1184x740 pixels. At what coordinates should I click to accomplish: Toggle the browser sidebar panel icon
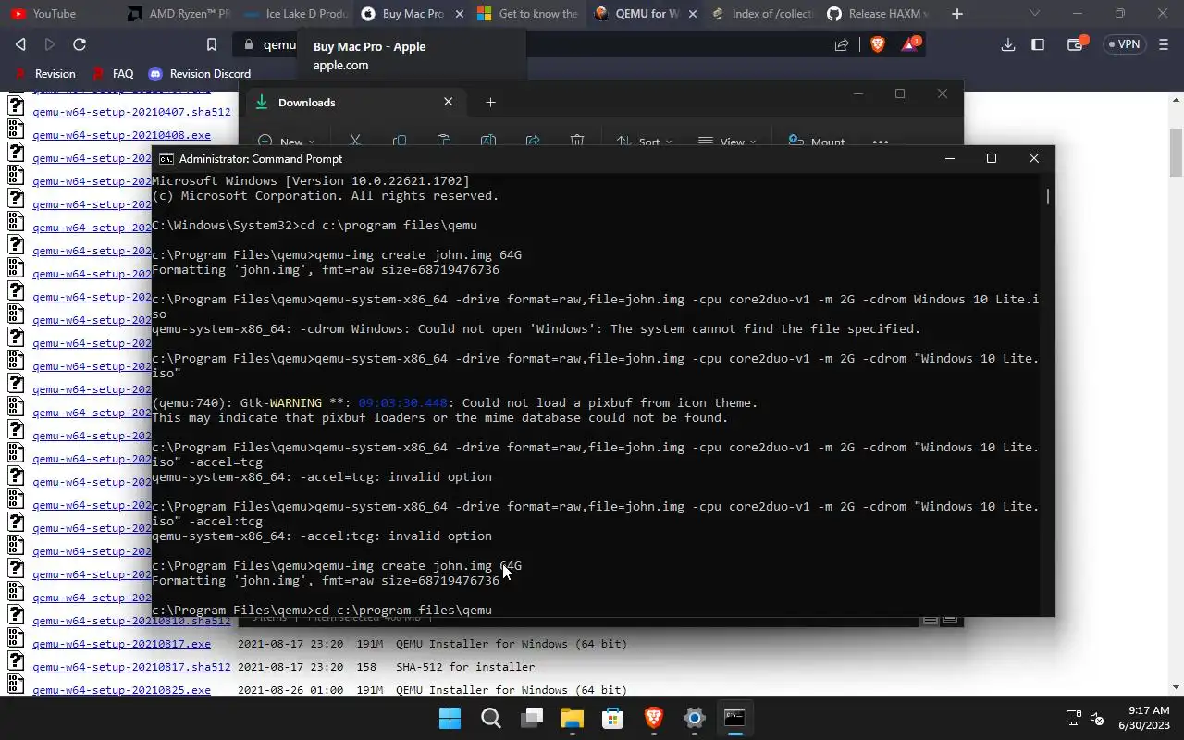pyautogui.click(x=1038, y=44)
